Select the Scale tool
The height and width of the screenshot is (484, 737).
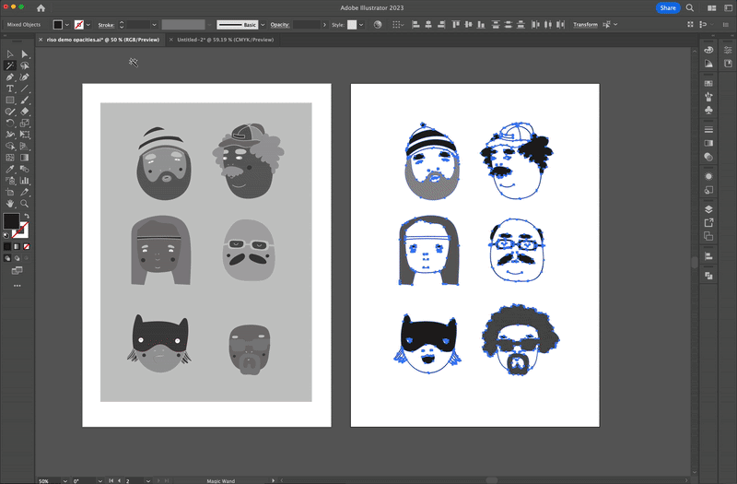[x=25, y=124]
